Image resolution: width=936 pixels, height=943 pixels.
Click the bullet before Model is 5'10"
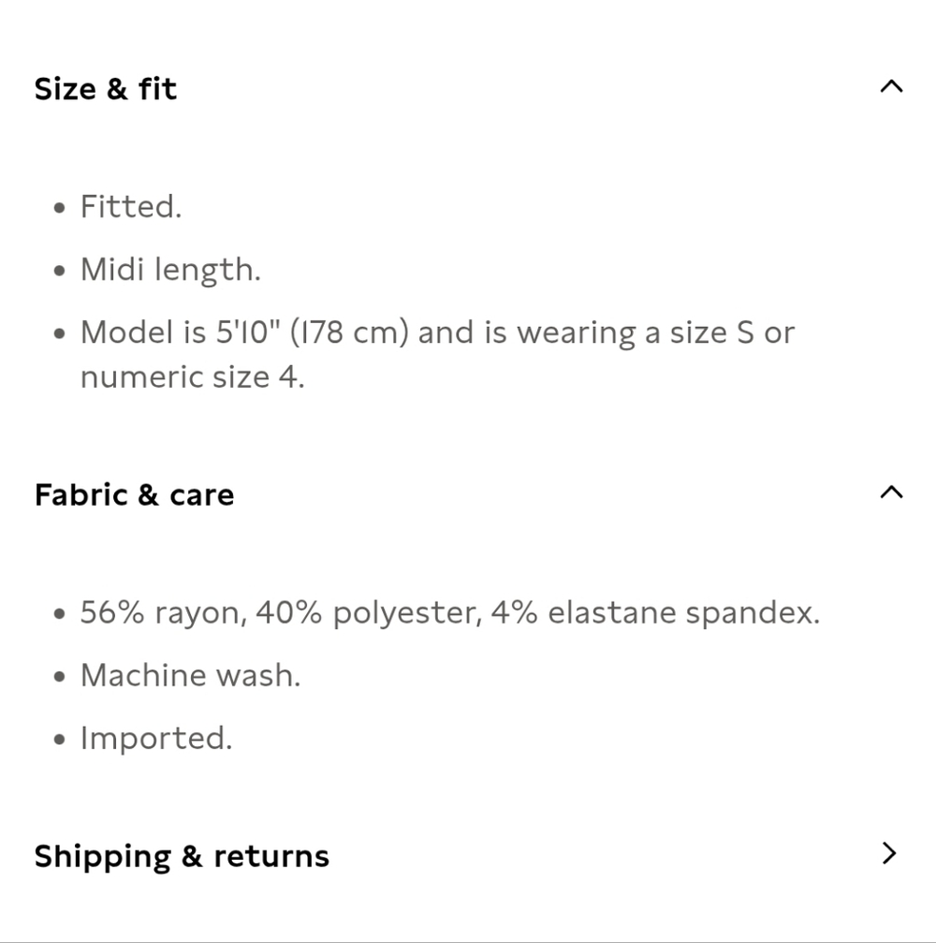coord(59,333)
